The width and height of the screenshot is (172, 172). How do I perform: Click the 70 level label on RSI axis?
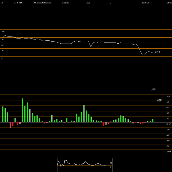pos(2,40)
